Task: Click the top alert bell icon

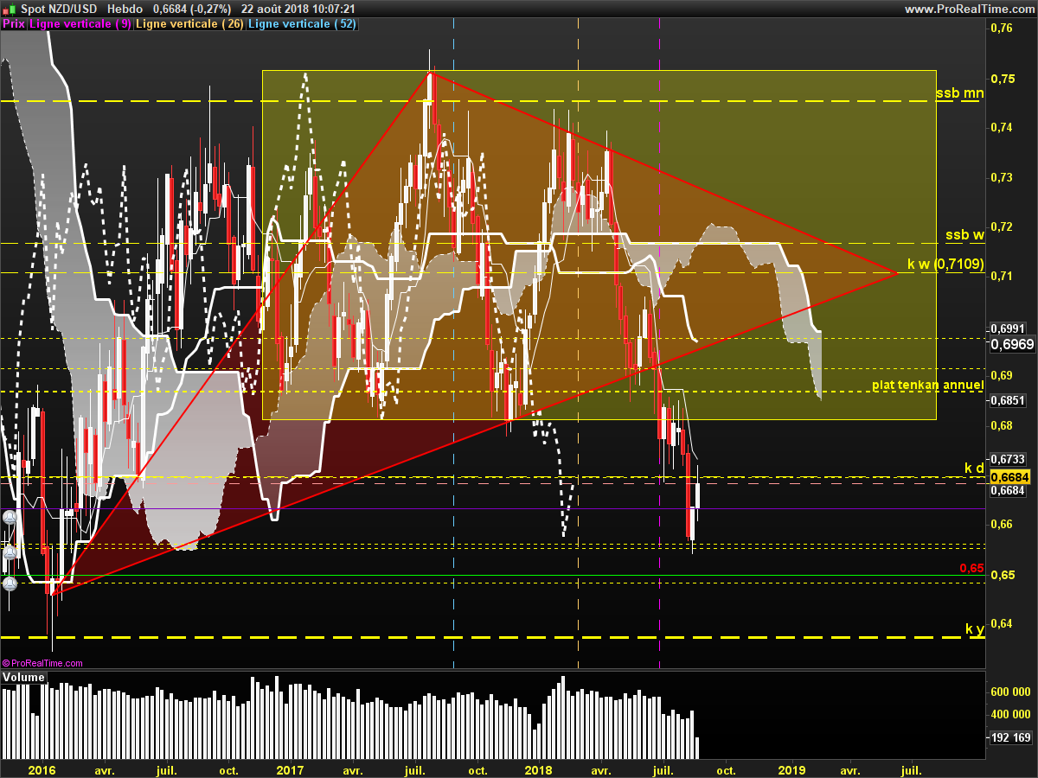Action: [10, 518]
